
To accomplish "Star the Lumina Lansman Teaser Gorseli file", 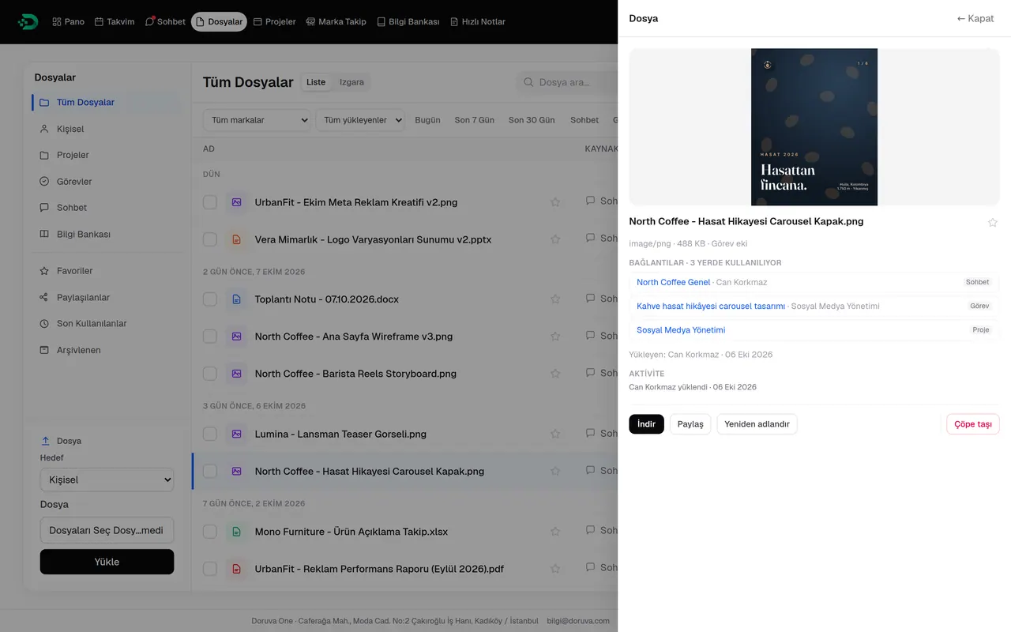I will pos(555,434).
